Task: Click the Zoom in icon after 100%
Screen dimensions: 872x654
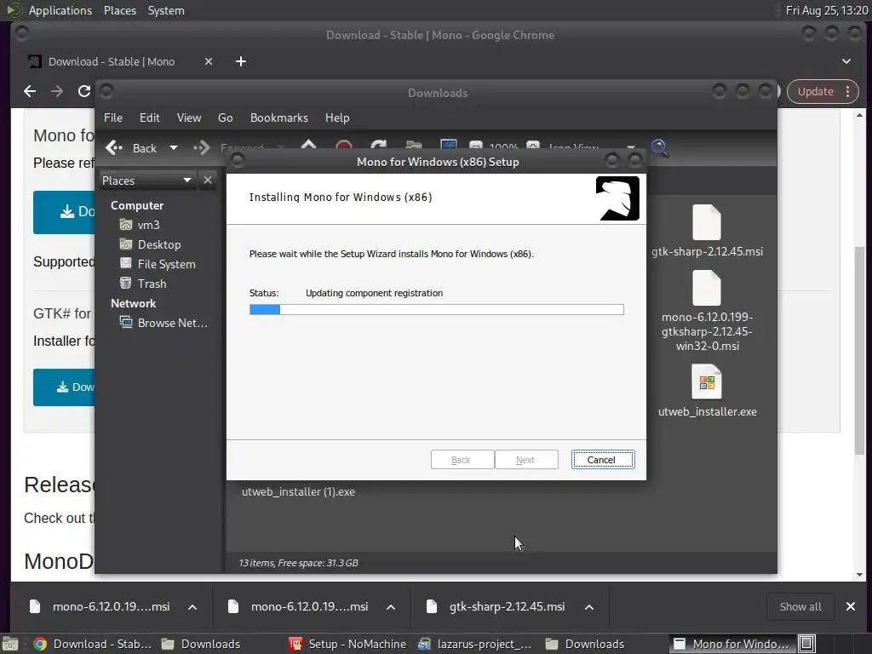Action: [x=533, y=146]
